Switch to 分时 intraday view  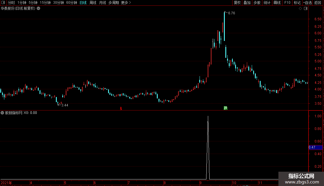point(11,3)
